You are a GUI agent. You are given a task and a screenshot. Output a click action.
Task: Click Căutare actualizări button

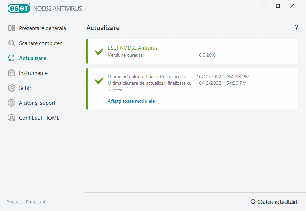click(274, 202)
